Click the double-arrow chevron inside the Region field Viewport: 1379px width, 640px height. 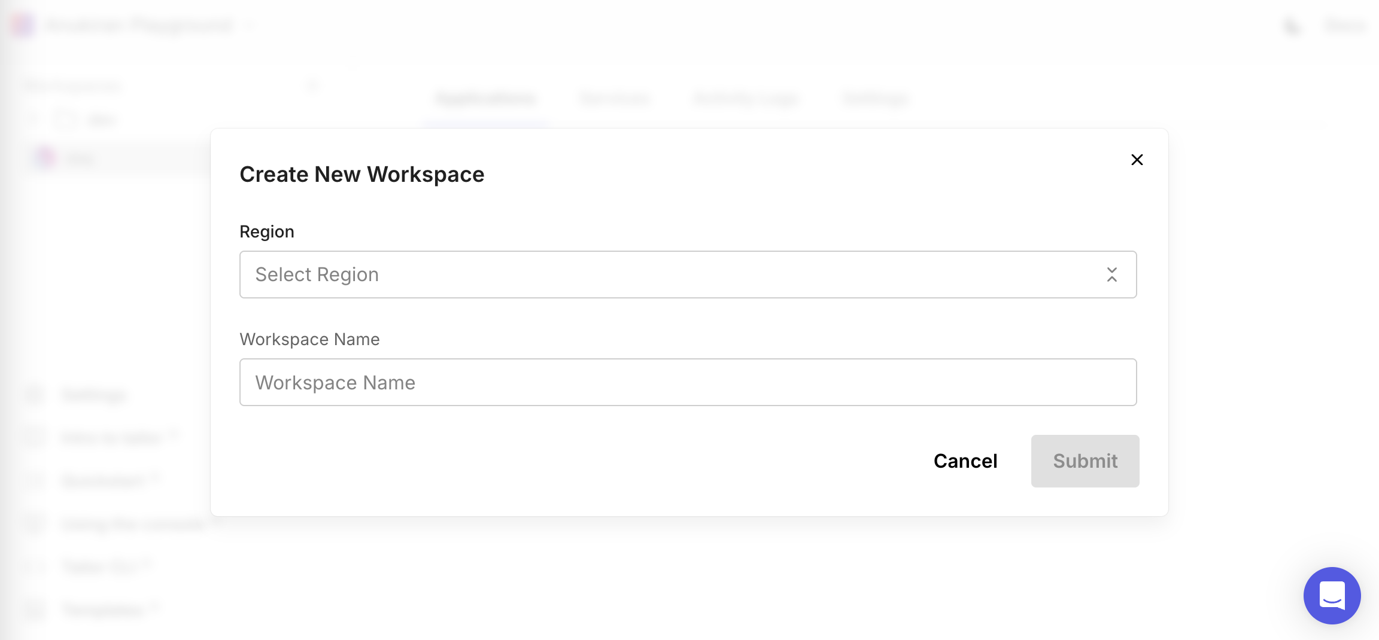tap(1111, 274)
